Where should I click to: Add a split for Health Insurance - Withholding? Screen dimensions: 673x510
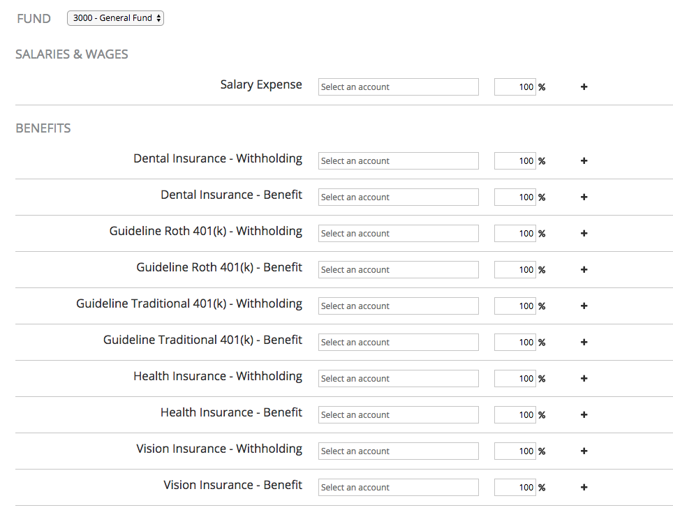click(584, 378)
